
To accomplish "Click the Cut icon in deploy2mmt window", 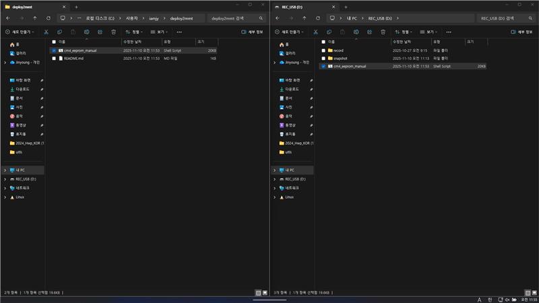I will tap(46, 32).
